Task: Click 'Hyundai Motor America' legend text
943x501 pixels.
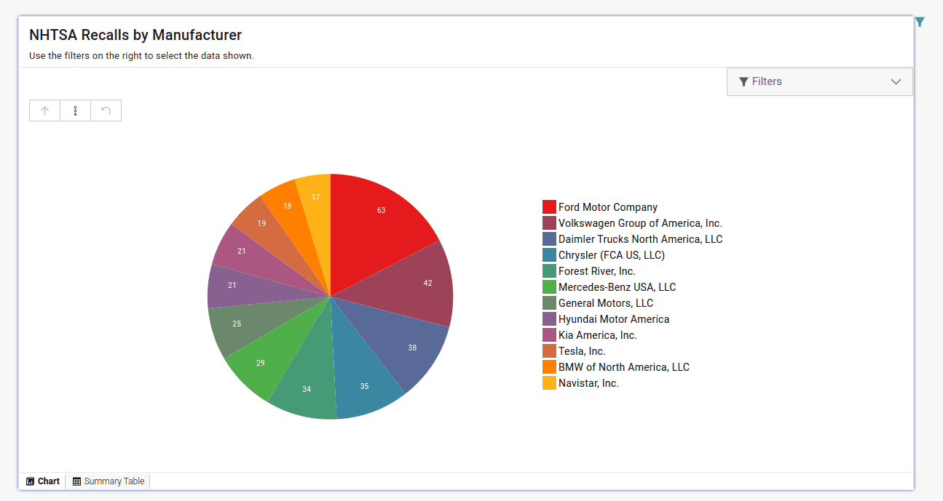Action: click(x=614, y=319)
